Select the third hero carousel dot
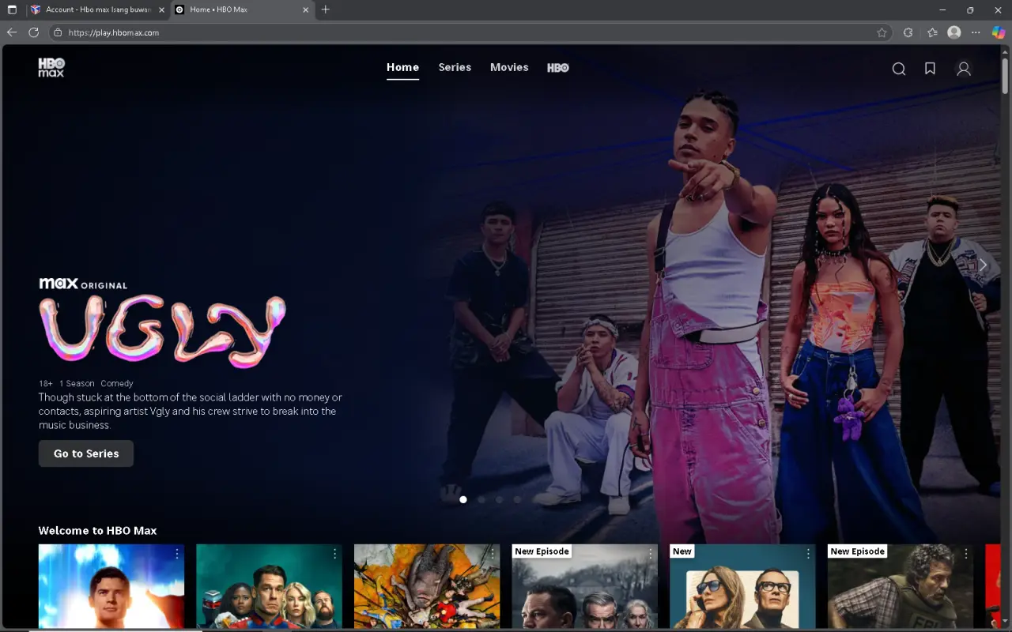 499,499
